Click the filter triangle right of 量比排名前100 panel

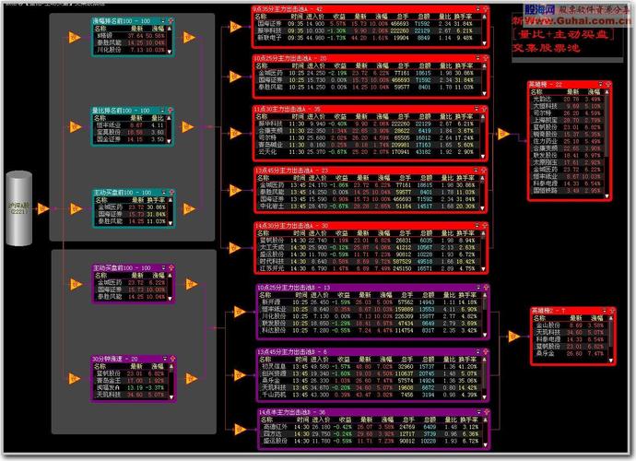[x=187, y=126]
